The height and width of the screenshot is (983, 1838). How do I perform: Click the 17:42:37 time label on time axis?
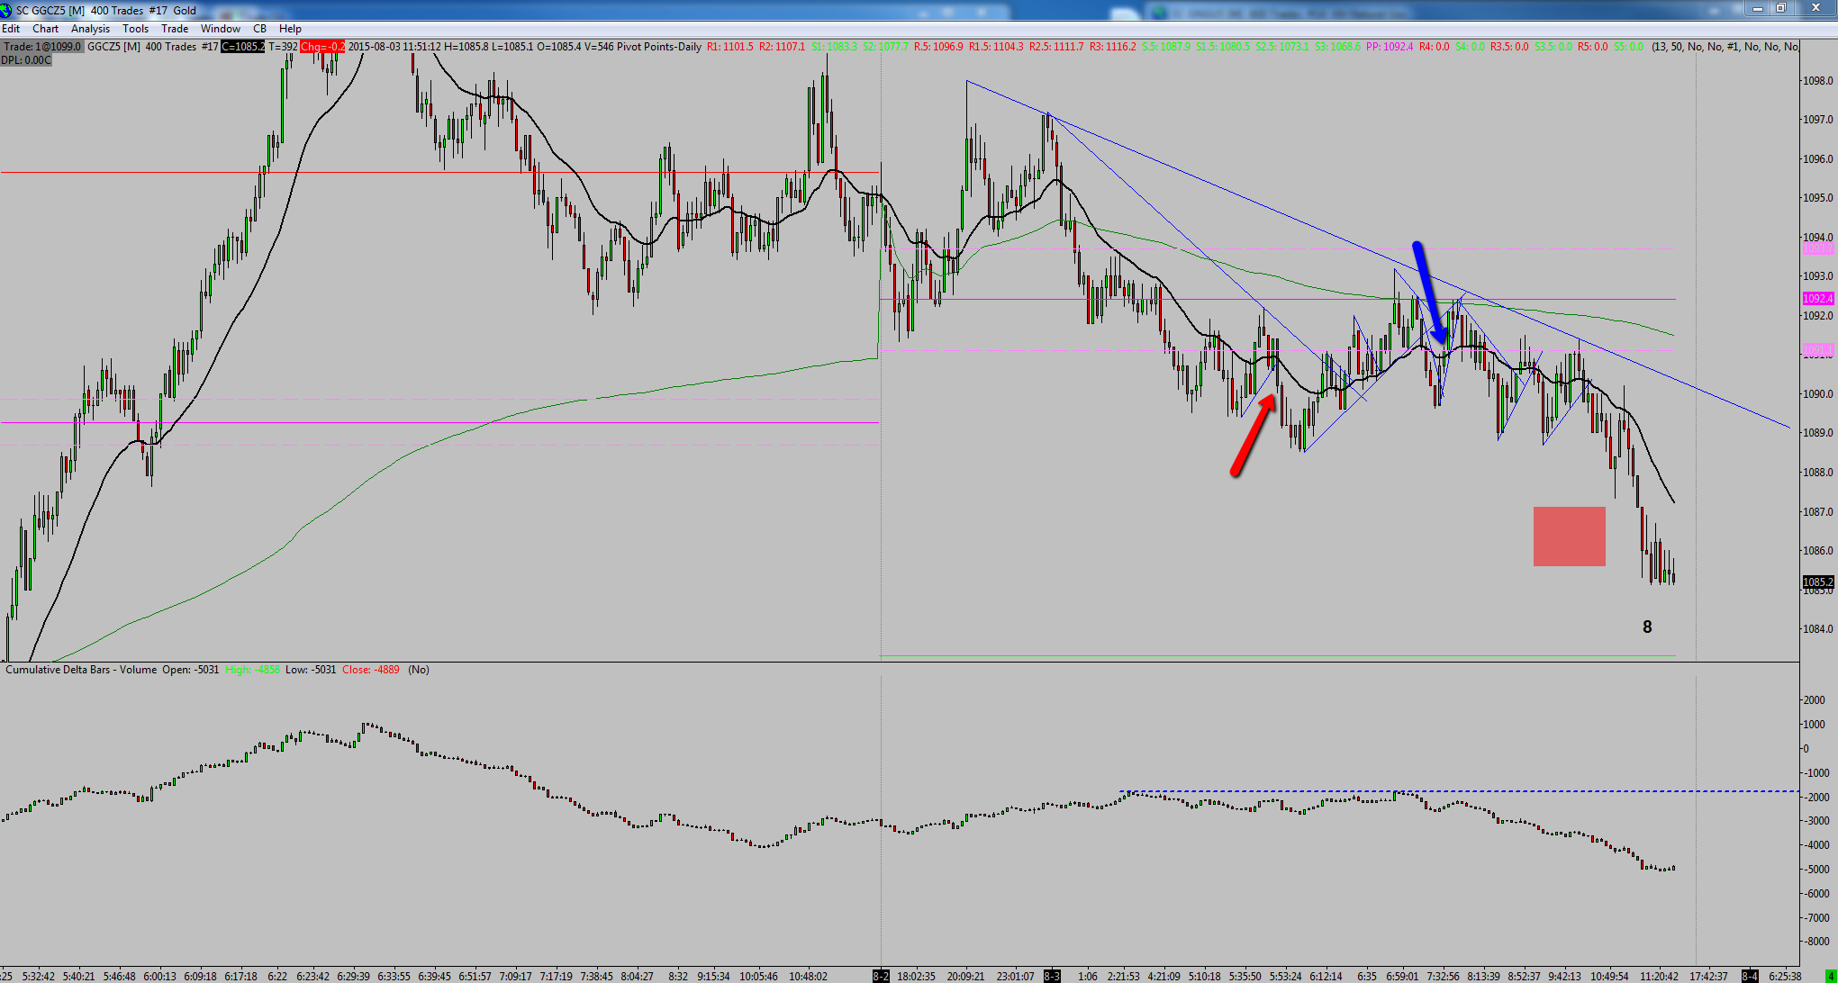click(x=1708, y=976)
